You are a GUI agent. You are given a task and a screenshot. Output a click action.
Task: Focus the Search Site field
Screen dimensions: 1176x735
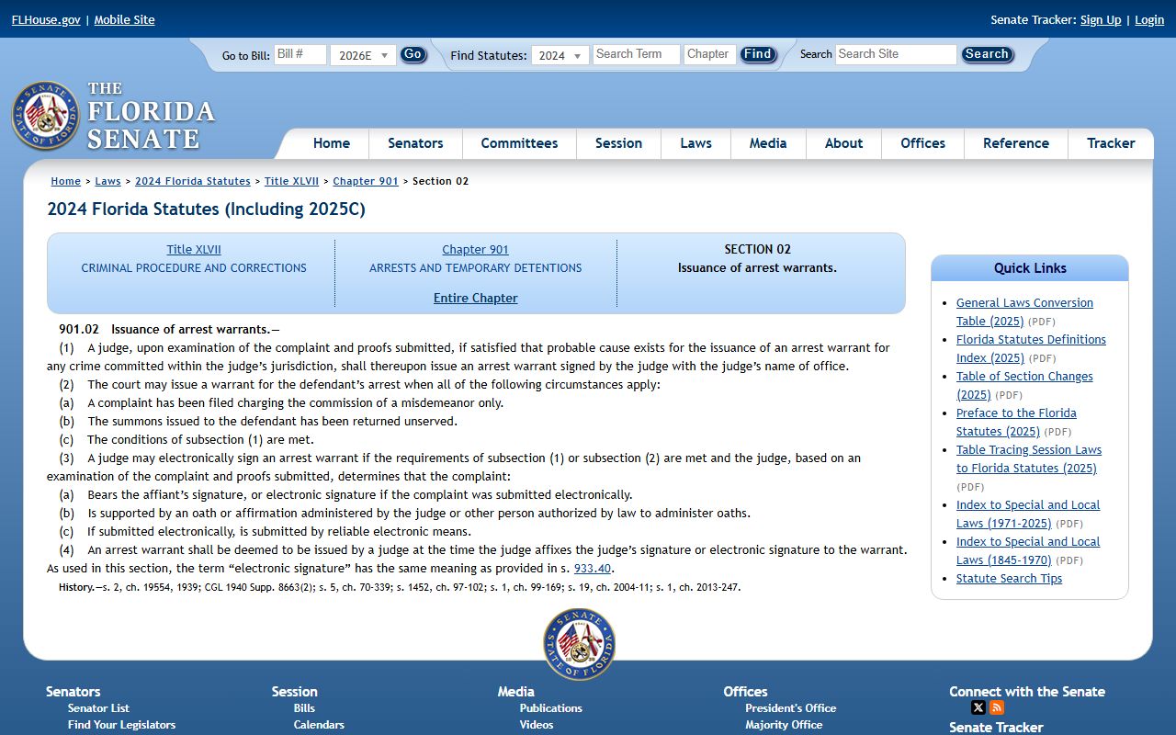(x=896, y=54)
